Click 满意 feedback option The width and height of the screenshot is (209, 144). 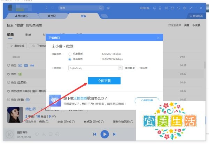tap(187, 25)
